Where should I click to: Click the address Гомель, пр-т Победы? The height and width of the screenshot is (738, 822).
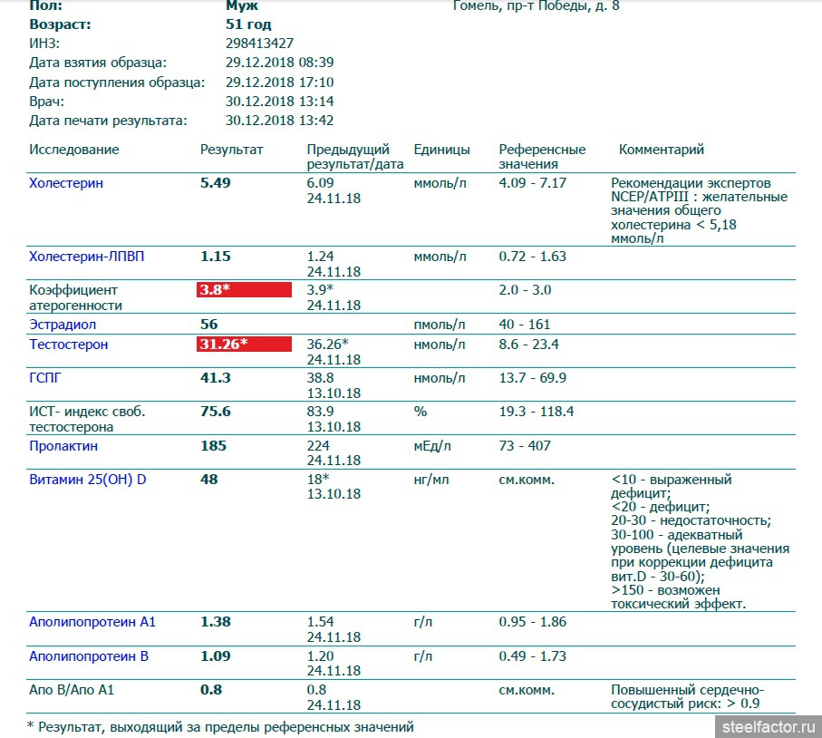[x=536, y=6]
